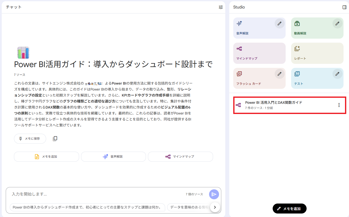Open the 7 個のソース selector
Viewport: 349px width, 217px height.
coord(194,194)
